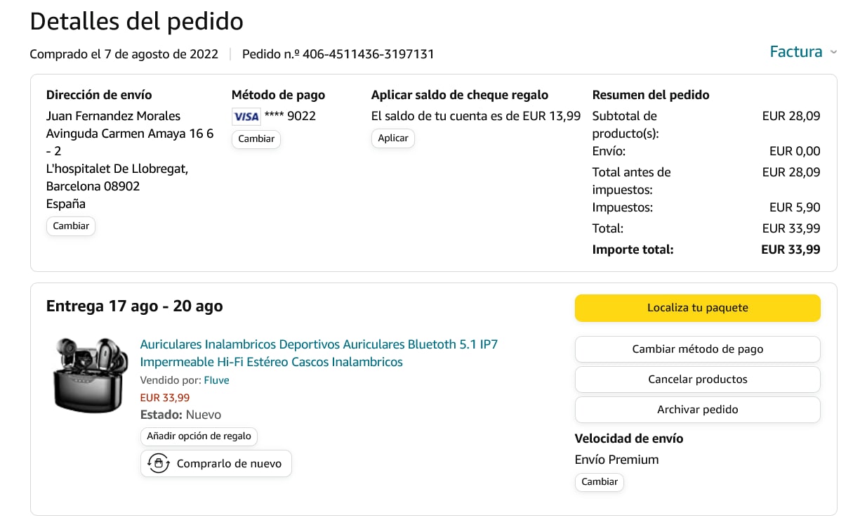Click Cambiar under payment method
860x532 pixels.
coord(256,139)
